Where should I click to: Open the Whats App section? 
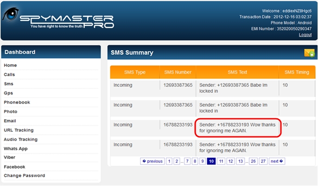(x=16, y=149)
